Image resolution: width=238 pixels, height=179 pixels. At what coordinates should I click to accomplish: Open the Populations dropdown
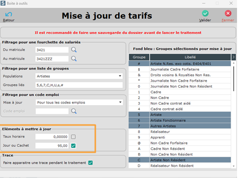point(120,76)
